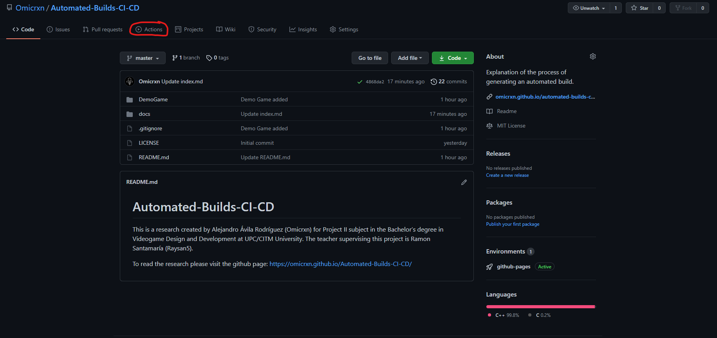This screenshot has height=338, width=717.
Task: Click the Active environment badge
Action: pos(544,267)
